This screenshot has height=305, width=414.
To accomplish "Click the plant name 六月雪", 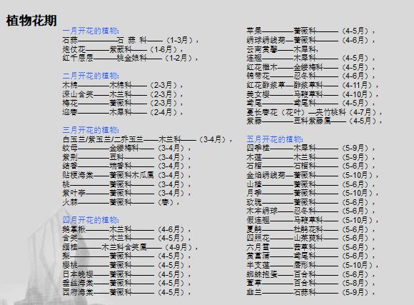I will (x=258, y=247).
